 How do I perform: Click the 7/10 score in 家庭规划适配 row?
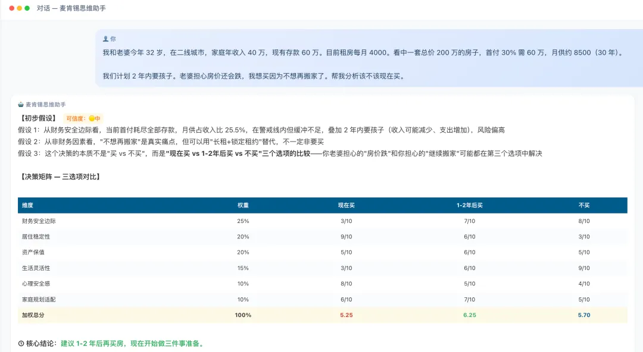click(470, 300)
